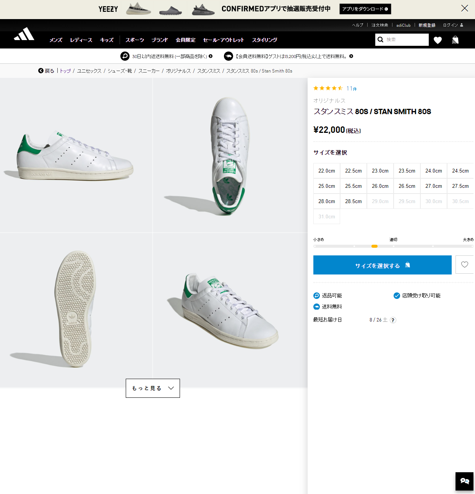475x494 pixels.
Task: Click the blue サイズを選択する button
Action: (x=382, y=265)
